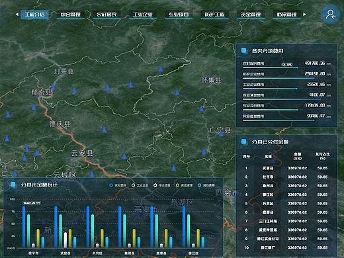Click the 德庆县 map label
Screen dimensions: 344x258
pyautogui.click(x=60, y=124)
